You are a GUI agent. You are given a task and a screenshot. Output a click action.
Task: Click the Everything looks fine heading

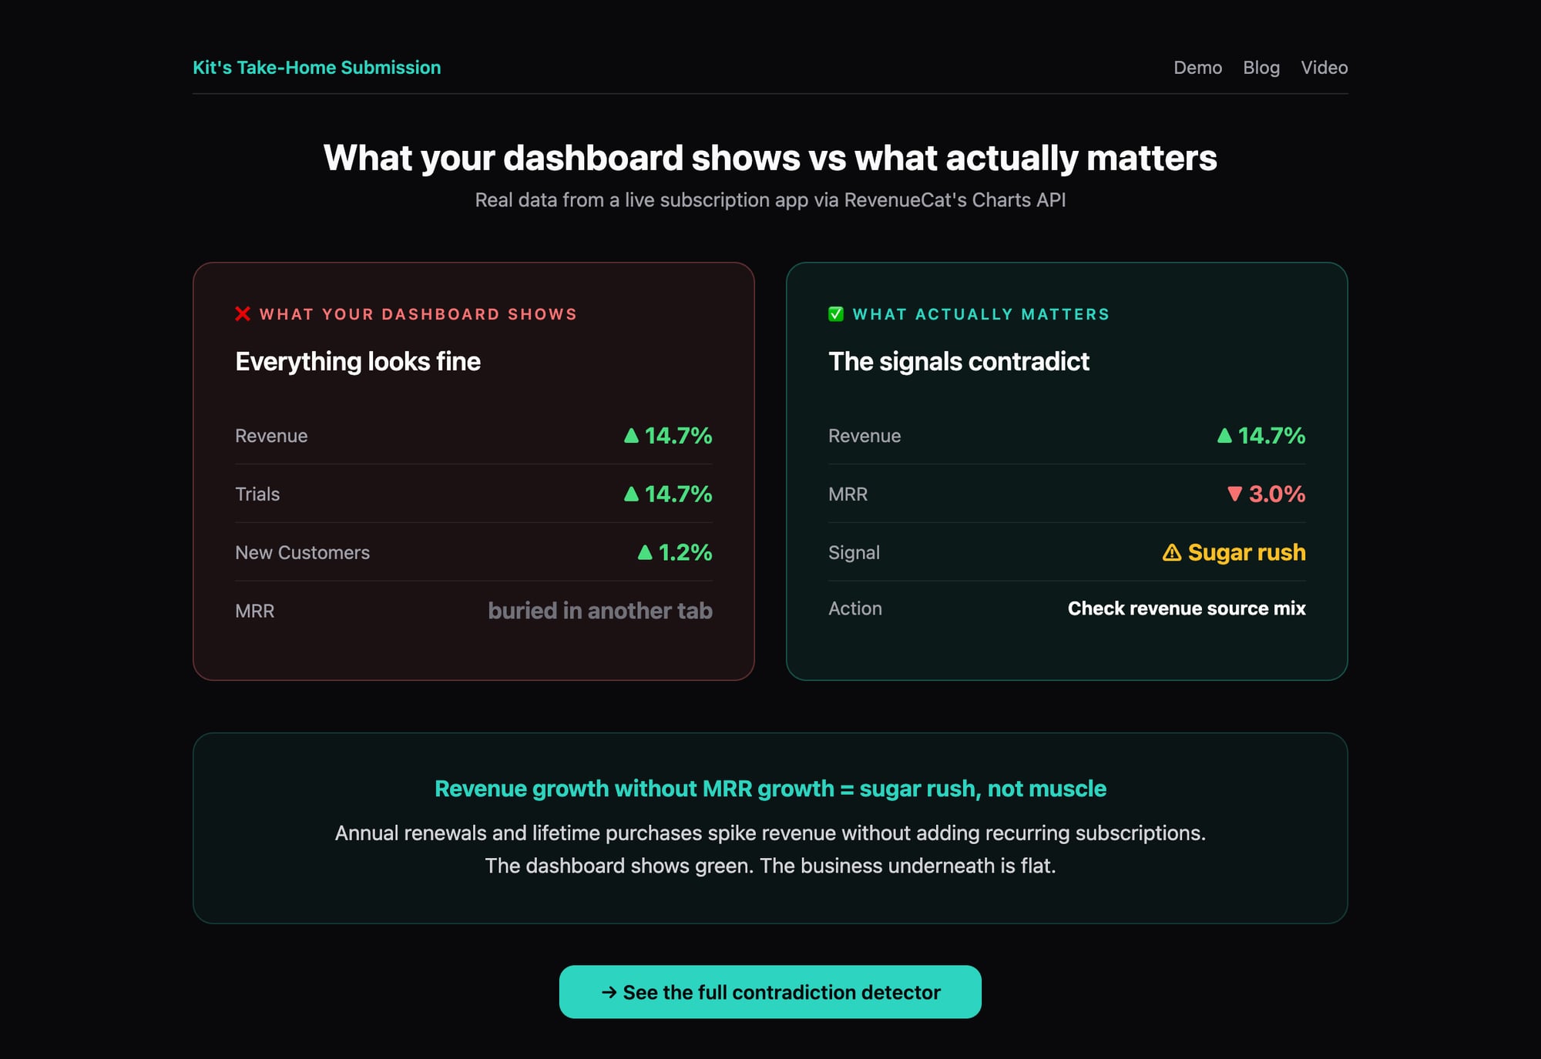358,361
